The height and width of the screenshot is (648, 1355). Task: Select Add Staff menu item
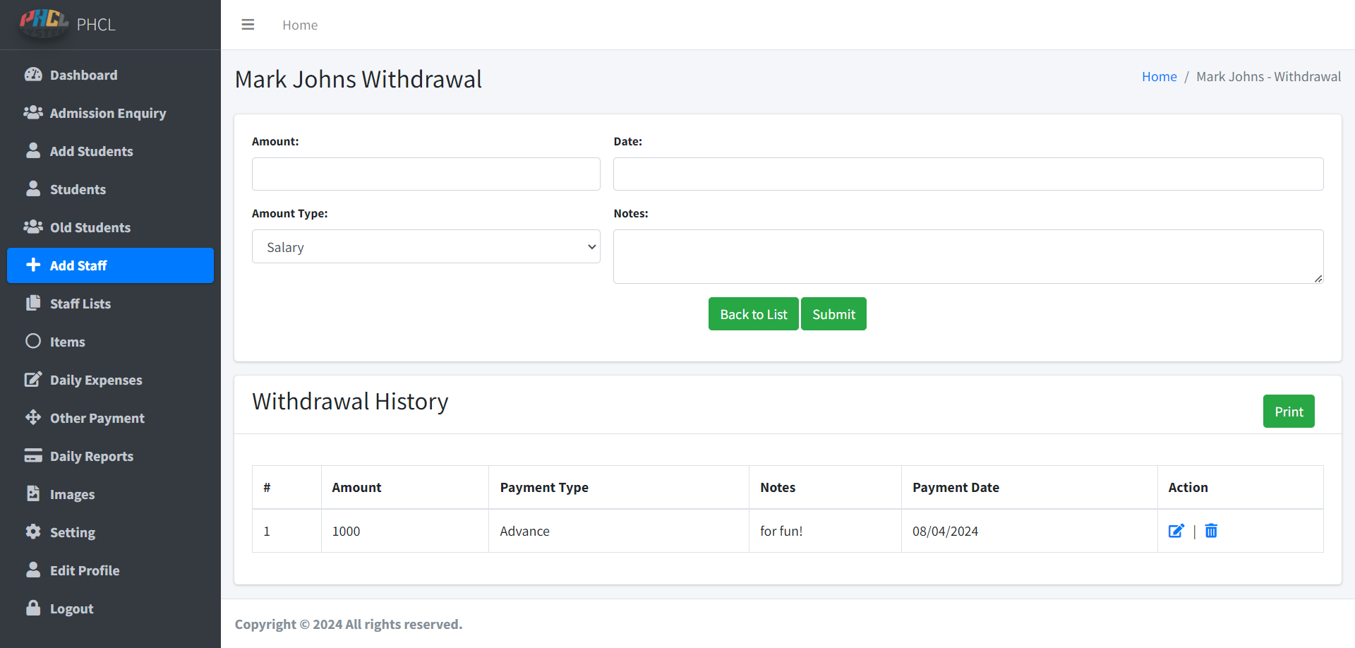pos(78,265)
